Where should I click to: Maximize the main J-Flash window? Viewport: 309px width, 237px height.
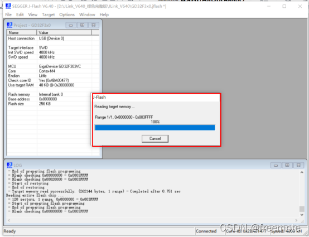[x=284, y=6]
